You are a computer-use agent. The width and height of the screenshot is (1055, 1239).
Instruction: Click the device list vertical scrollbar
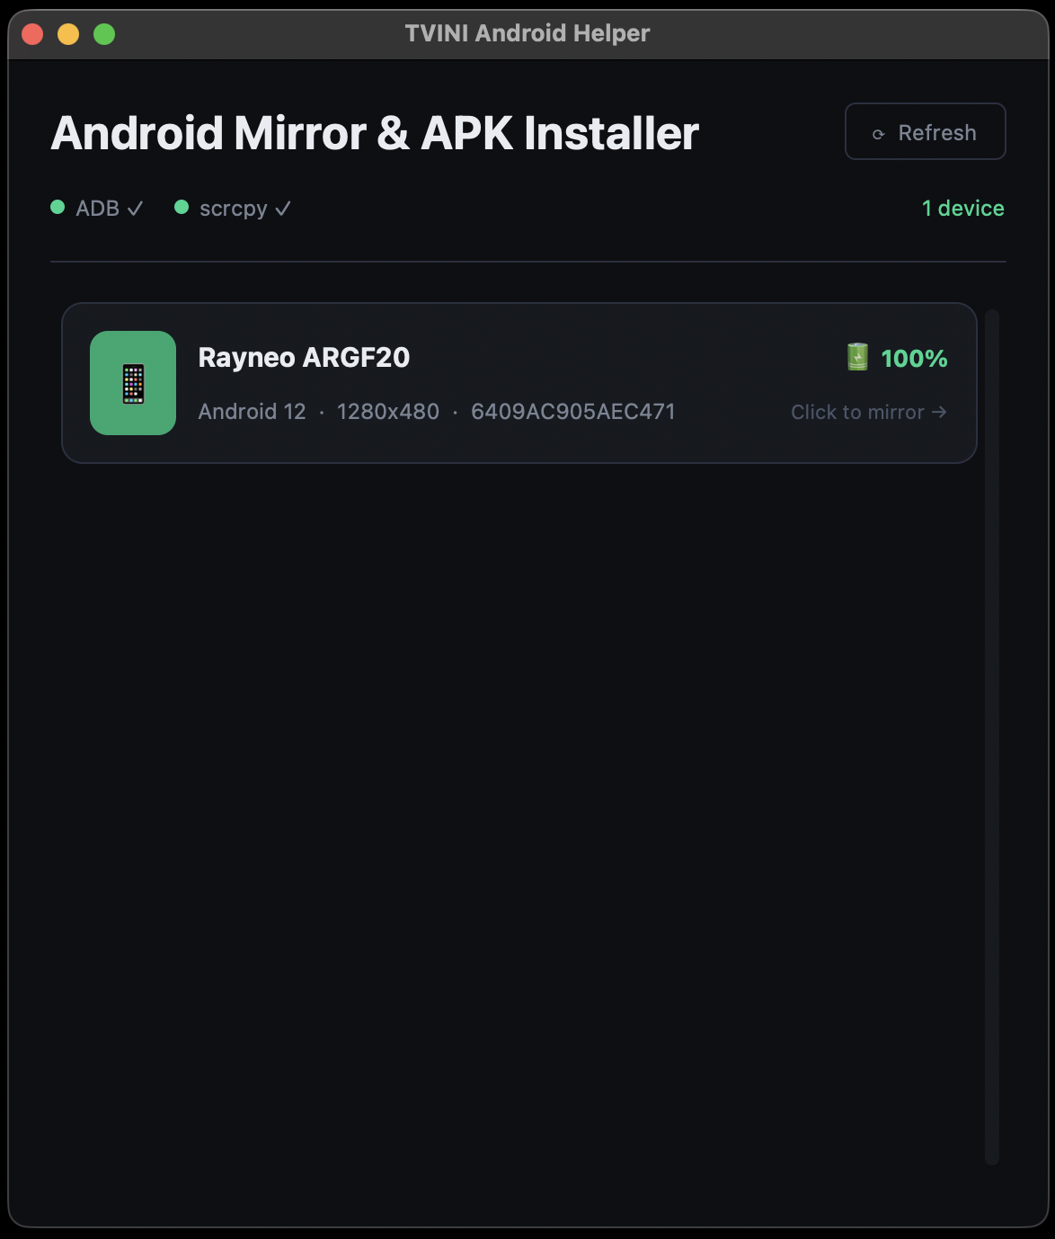tap(991, 737)
